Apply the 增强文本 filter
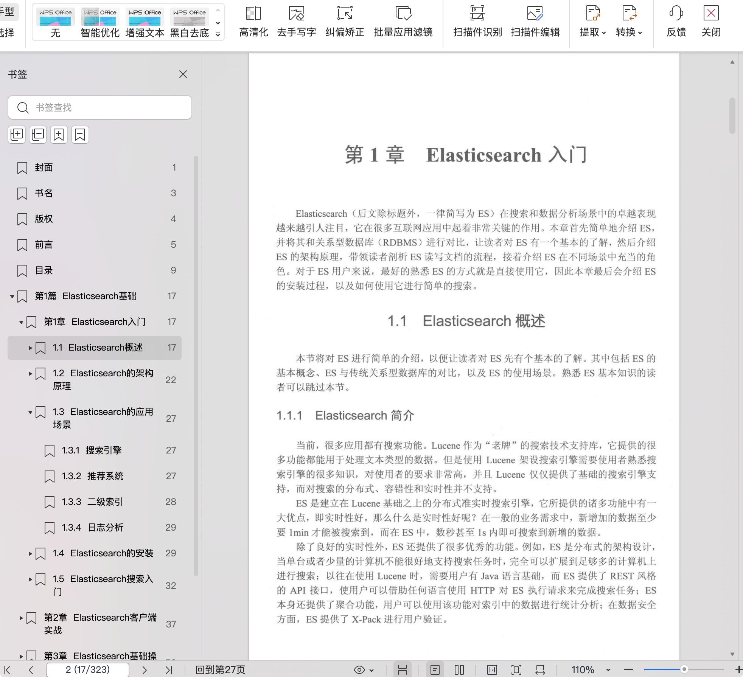 coord(145,23)
